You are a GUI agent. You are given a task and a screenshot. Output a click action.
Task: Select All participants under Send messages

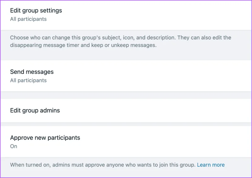(x=28, y=80)
